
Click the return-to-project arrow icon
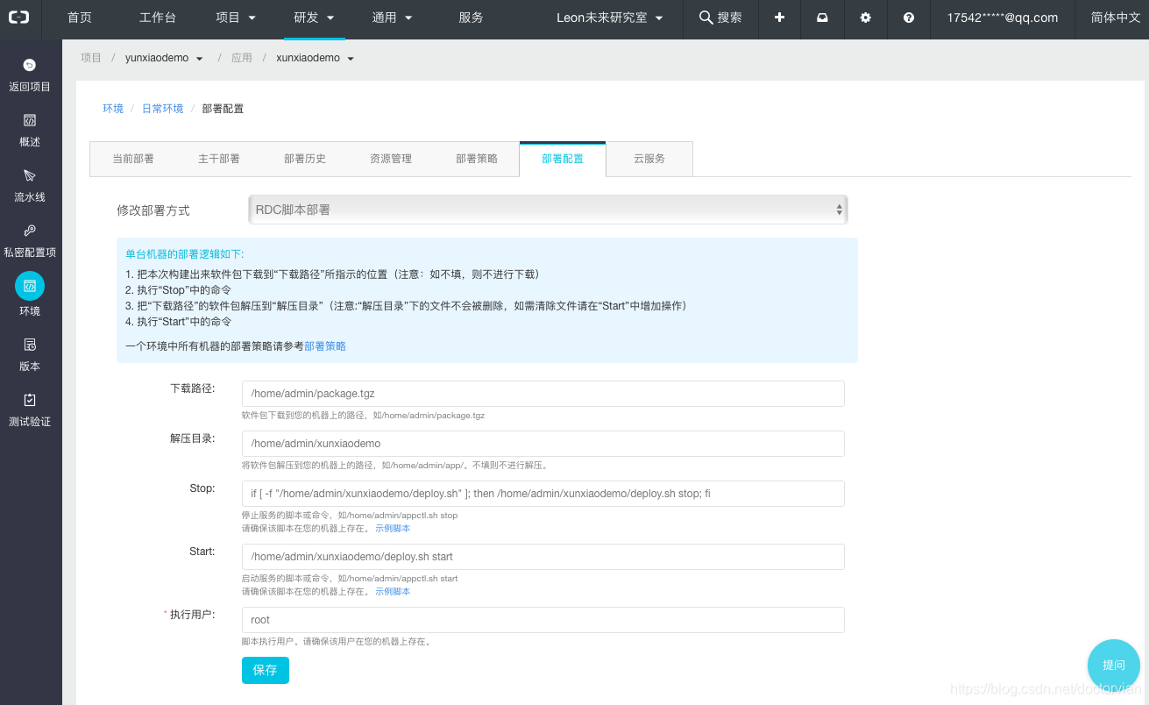(30, 65)
